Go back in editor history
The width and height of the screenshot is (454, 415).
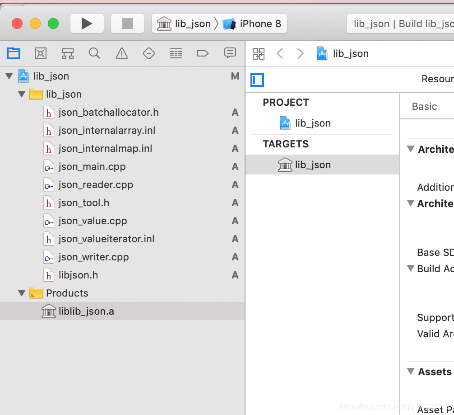pyautogui.click(x=280, y=53)
